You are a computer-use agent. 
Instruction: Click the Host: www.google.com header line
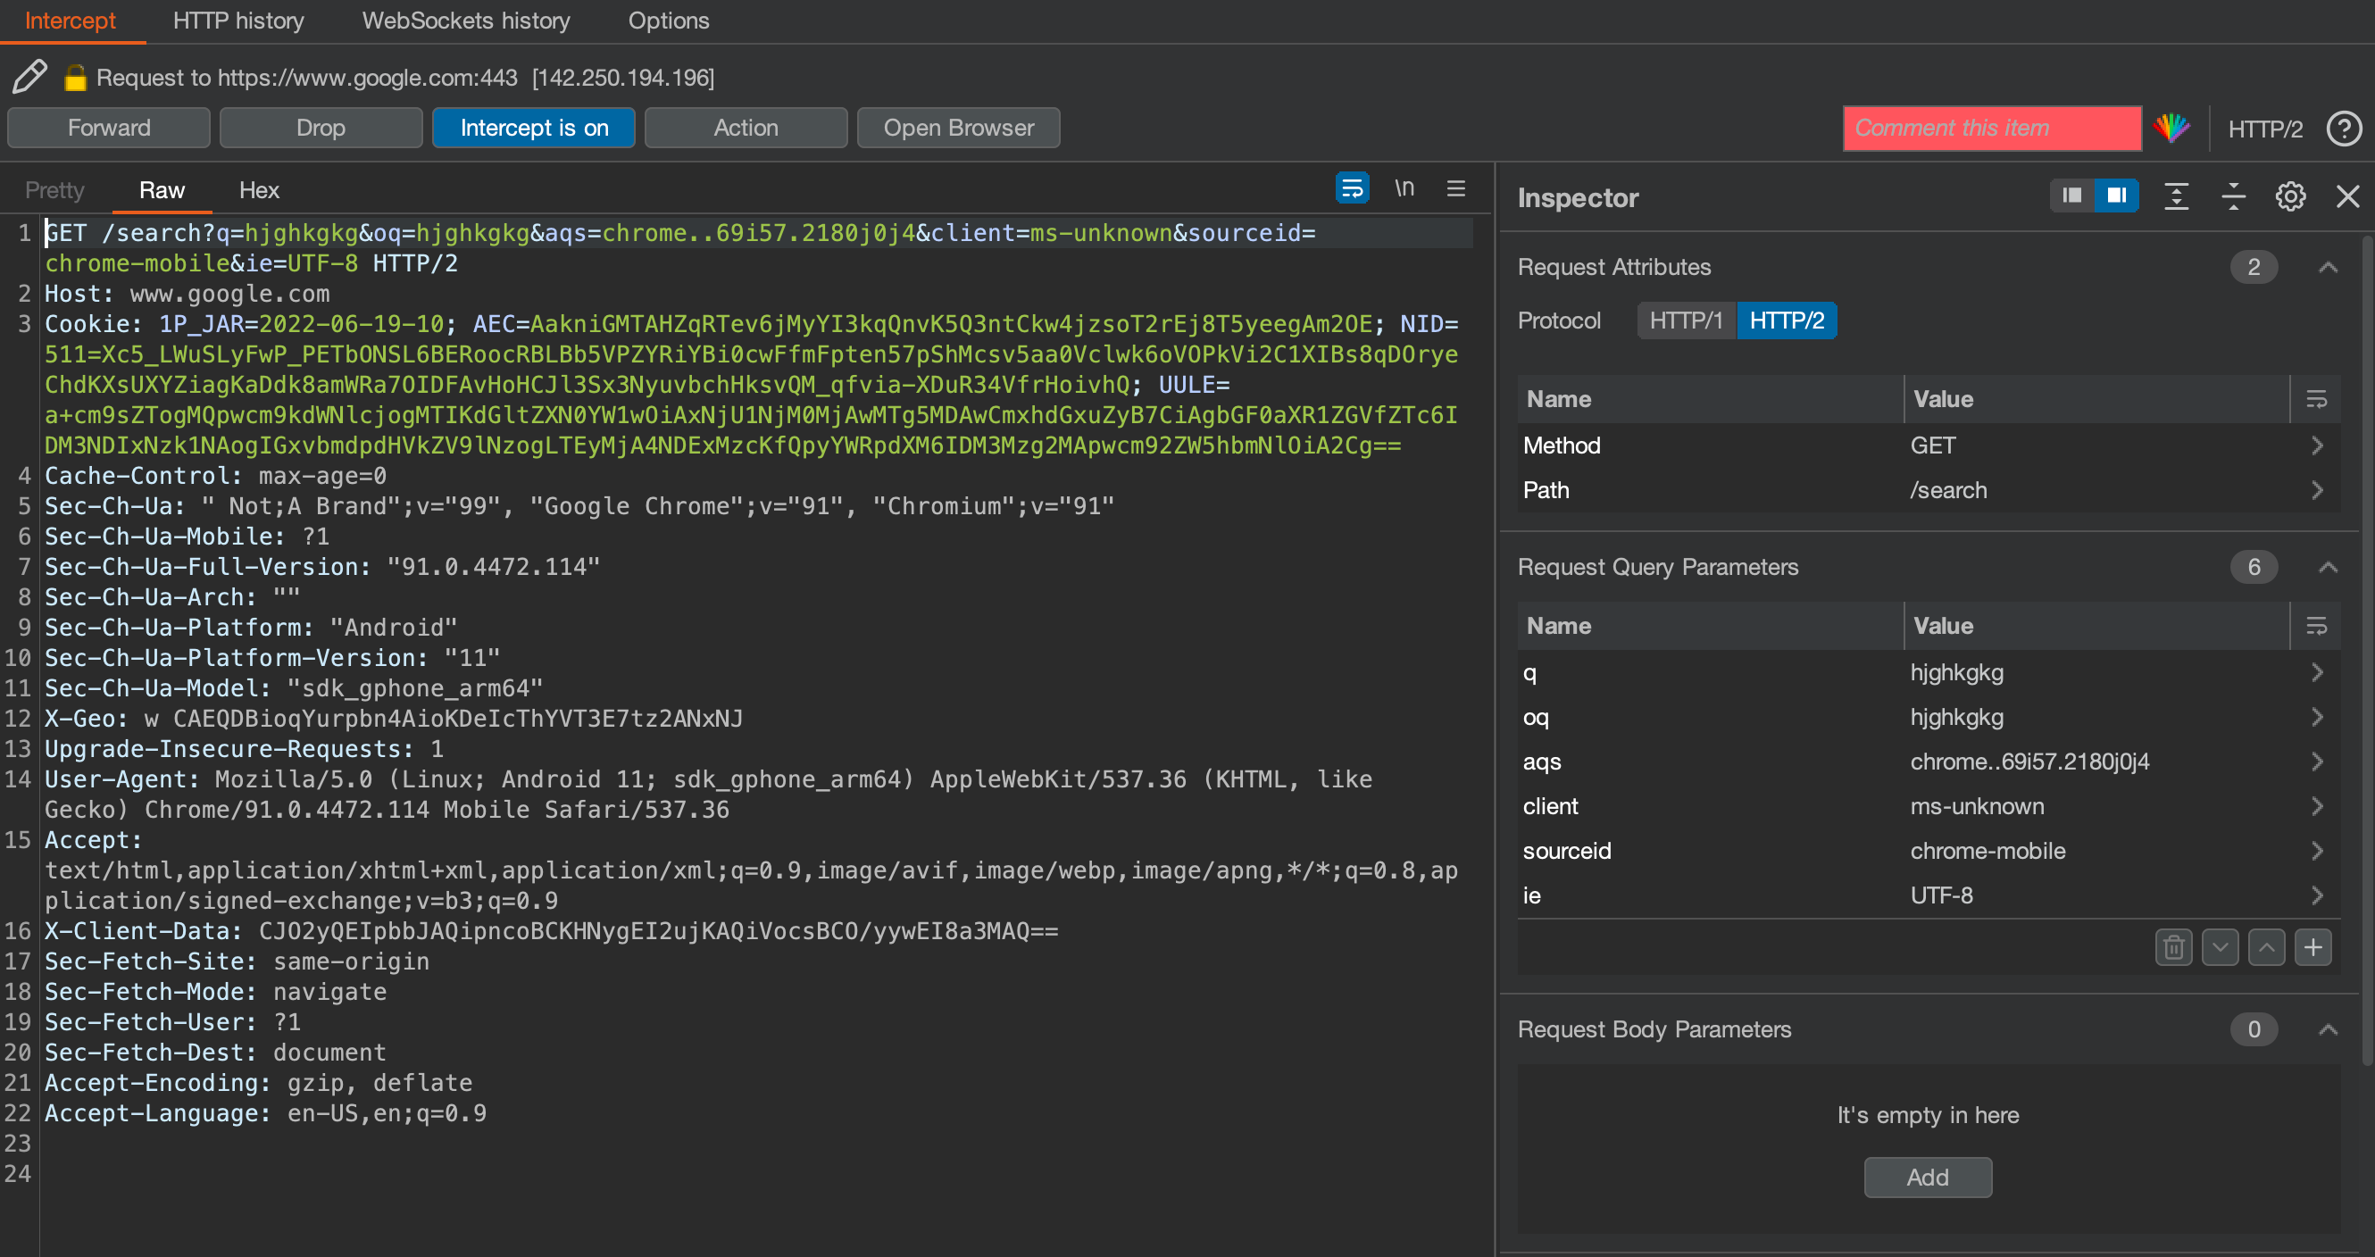187,294
